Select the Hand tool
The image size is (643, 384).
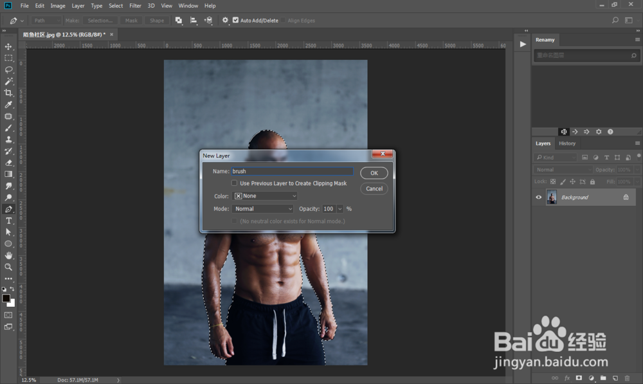8,255
